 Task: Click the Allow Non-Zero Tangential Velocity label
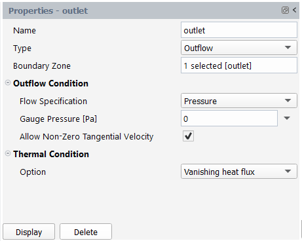pos(86,137)
